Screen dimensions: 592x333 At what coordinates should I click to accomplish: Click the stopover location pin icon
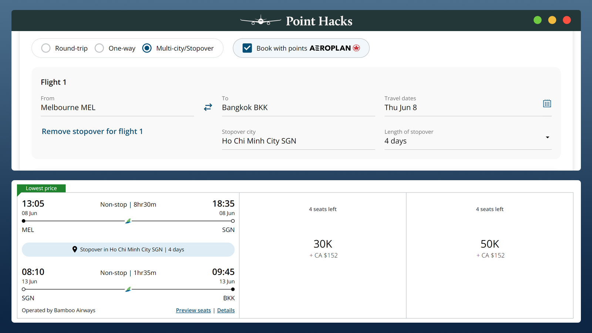pos(75,249)
